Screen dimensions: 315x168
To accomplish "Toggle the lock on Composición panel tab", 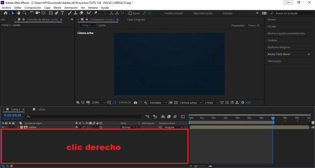I will pos(87,19).
